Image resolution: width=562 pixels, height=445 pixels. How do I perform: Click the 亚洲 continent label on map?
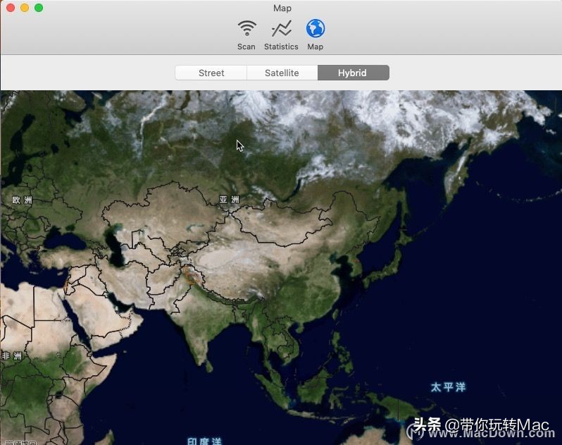(x=229, y=200)
